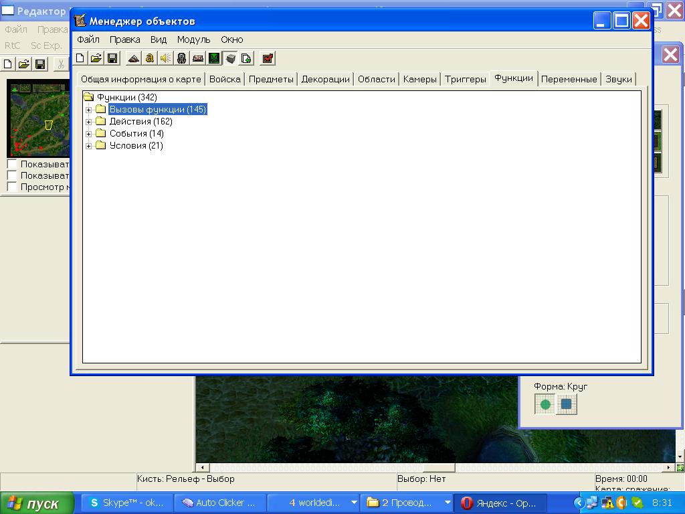
Task: Expand the system tray hidden icons arrow
Action: click(x=580, y=503)
